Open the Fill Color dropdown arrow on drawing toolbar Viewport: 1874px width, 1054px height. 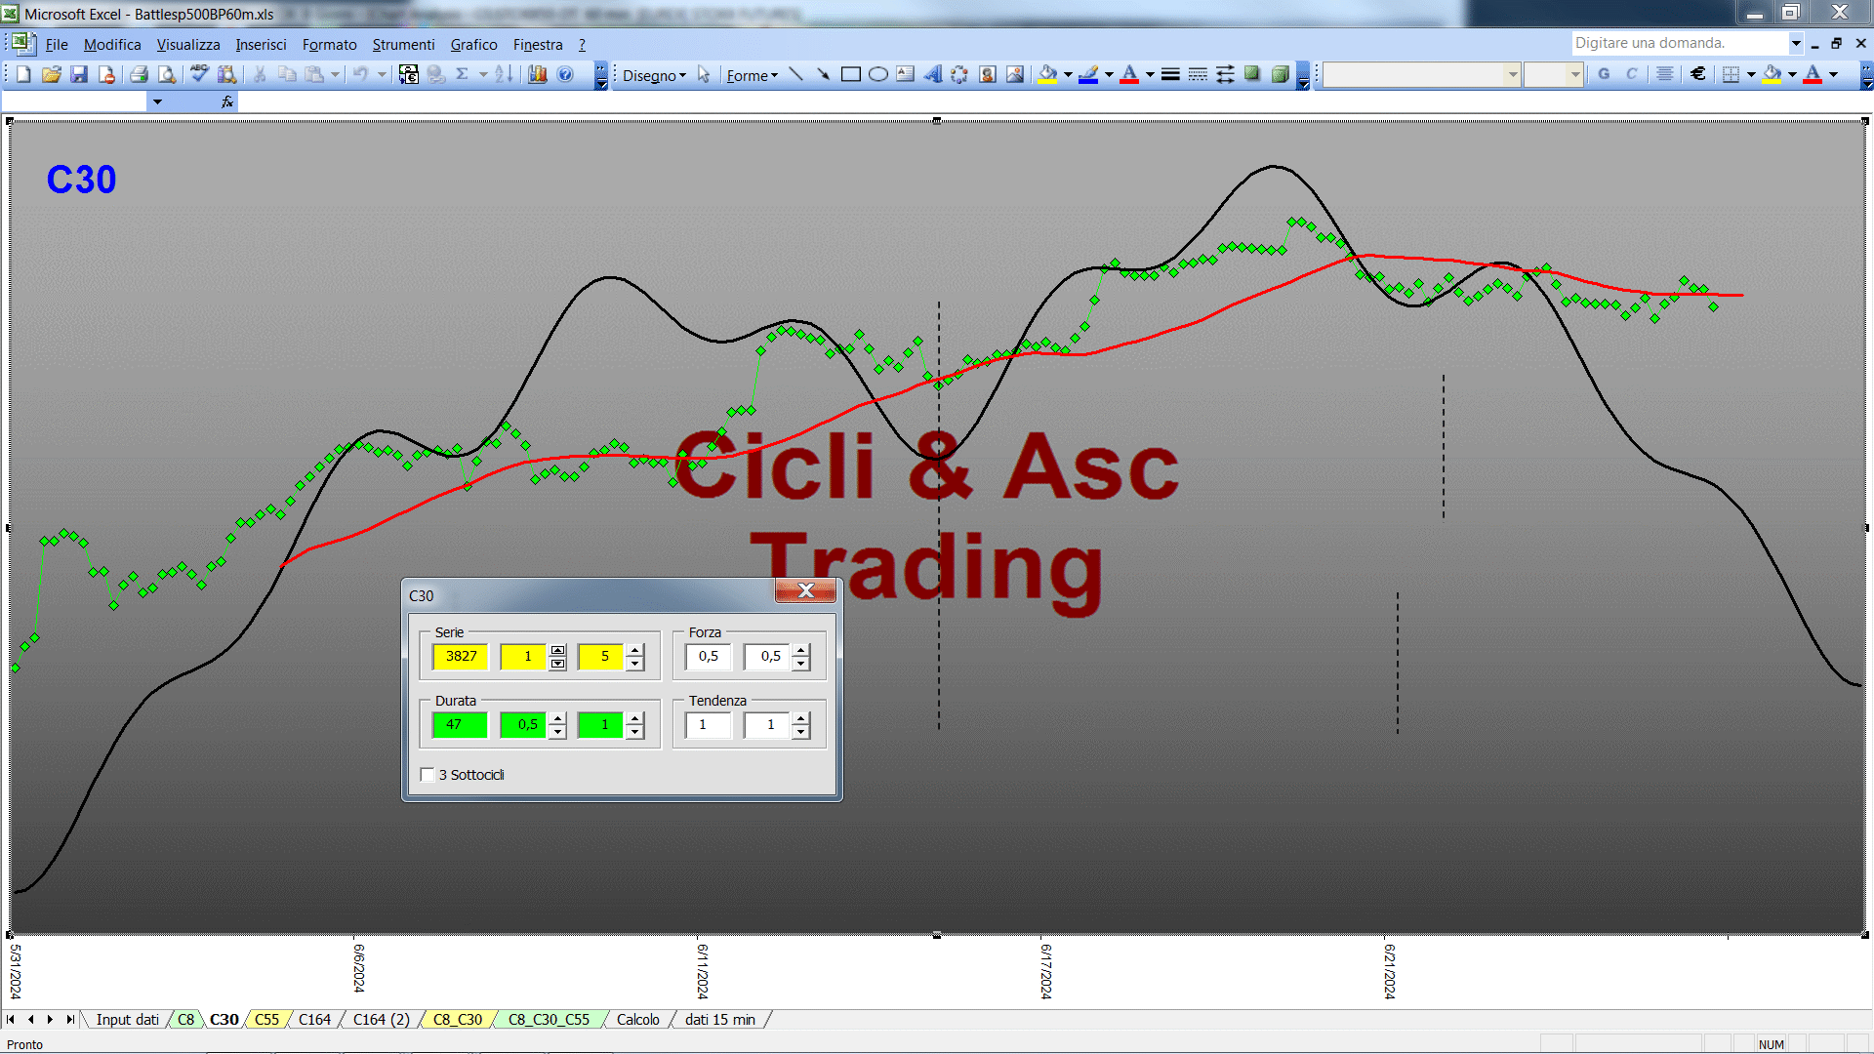(x=1068, y=75)
